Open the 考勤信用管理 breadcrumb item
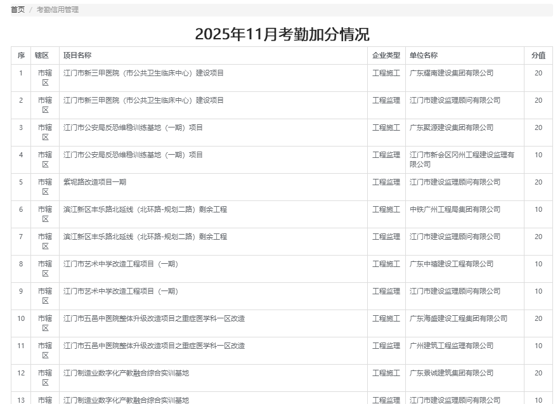The image size is (560, 404). tap(58, 10)
